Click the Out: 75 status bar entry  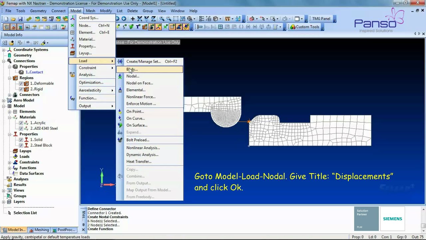(x=417, y=237)
